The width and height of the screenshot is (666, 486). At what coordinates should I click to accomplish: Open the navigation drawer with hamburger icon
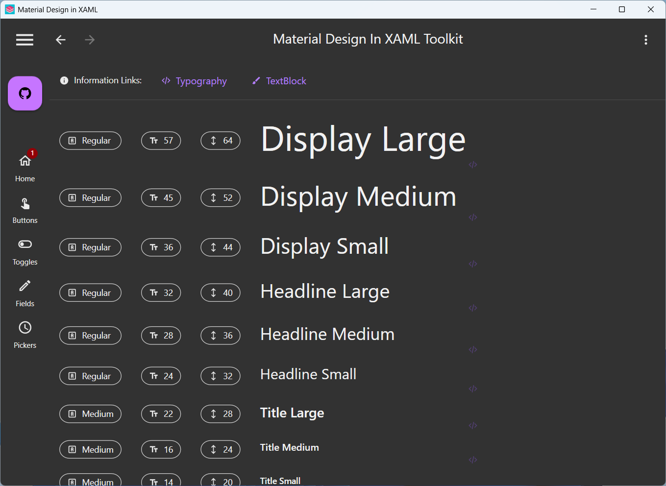coord(25,40)
